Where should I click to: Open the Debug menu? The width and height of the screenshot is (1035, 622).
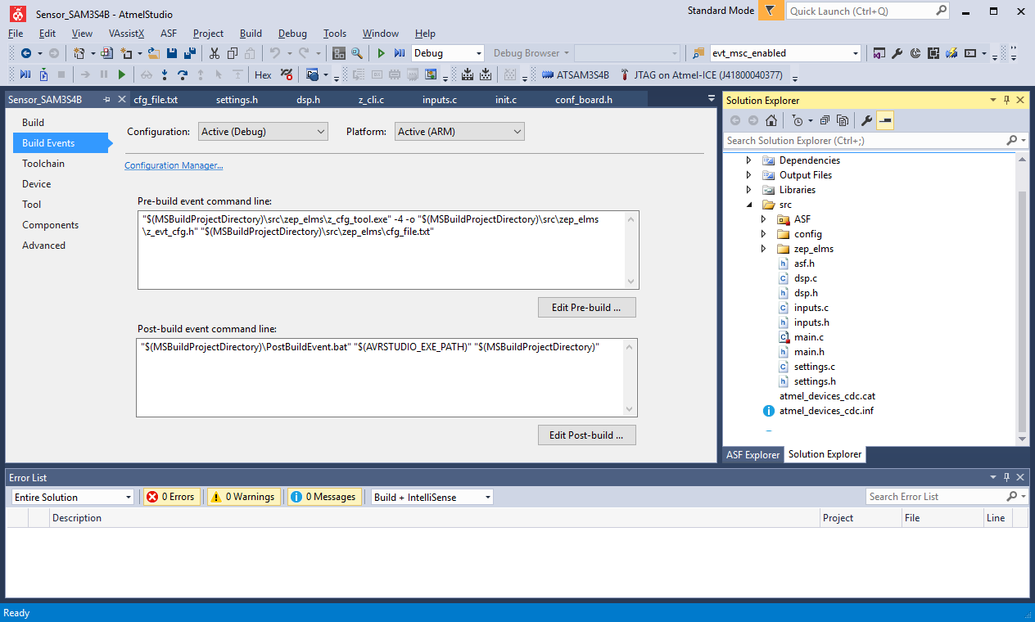click(292, 34)
